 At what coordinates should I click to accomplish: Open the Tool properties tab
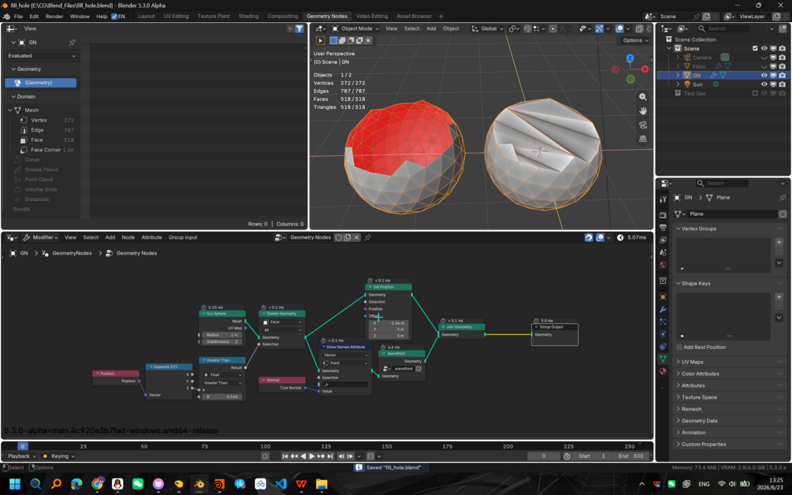pyautogui.click(x=663, y=199)
